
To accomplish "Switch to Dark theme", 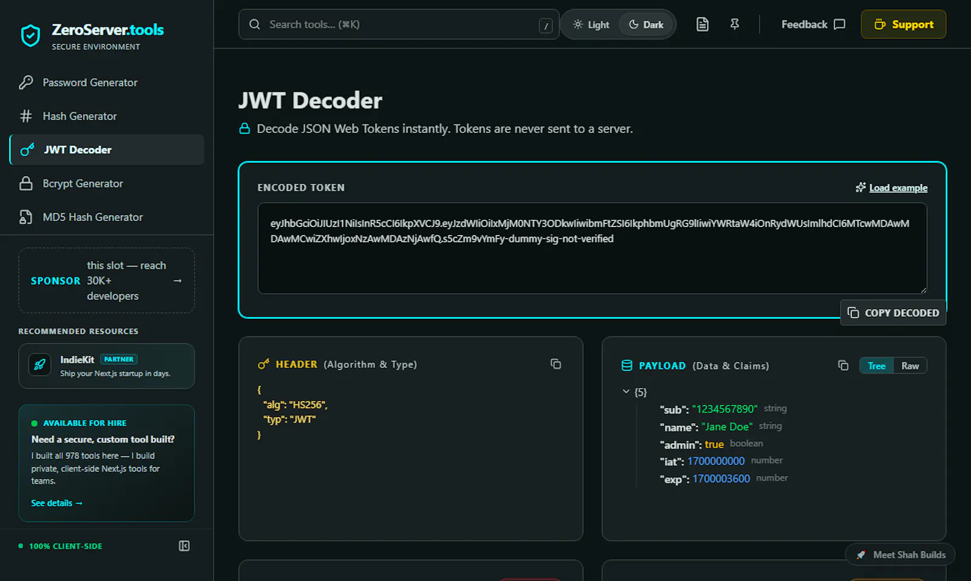I will point(646,24).
